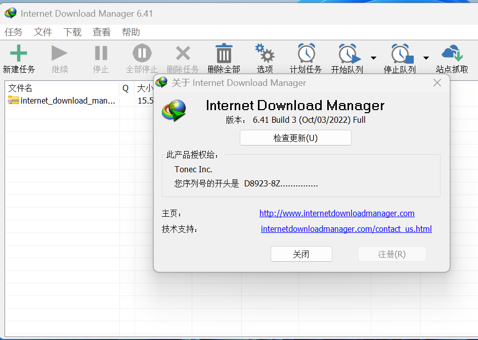Click the zip file icon of internet_download_man...
Image resolution: width=478 pixels, height=340 pixels.
(14, 101)
